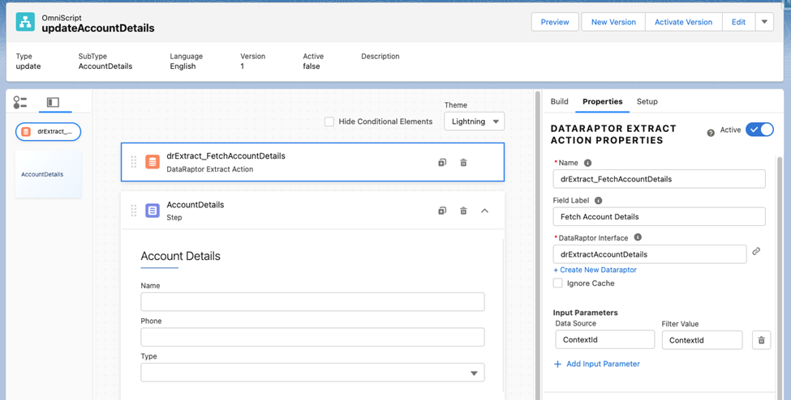This screenshot has height=400, width=791.
Task: Click the Language value English
Action: (x=183, y=66)
